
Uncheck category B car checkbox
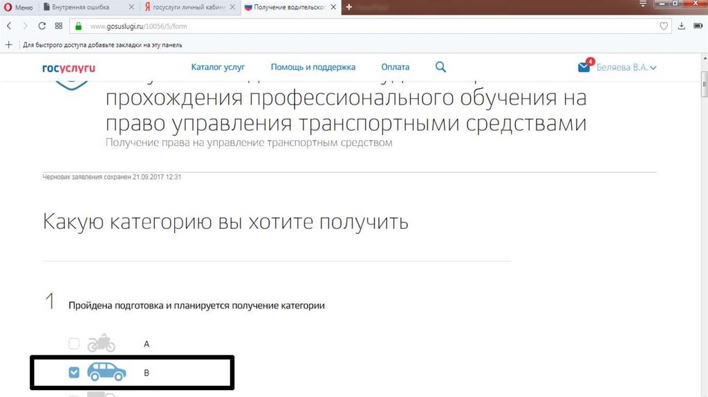[74, 373]
